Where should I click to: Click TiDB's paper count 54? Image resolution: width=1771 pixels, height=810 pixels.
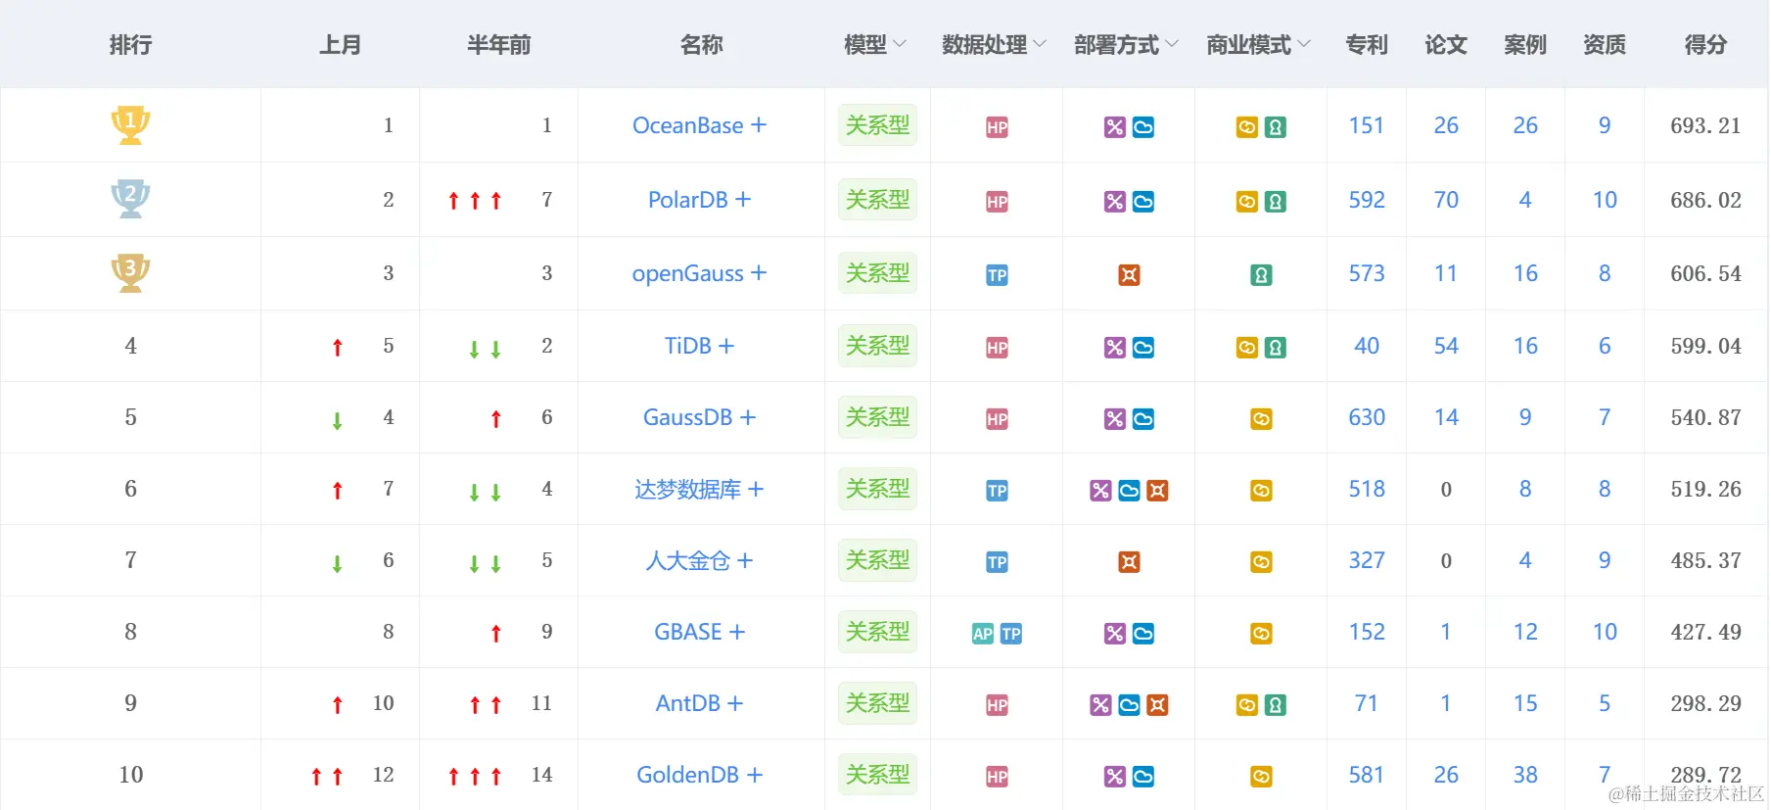pos(1446,346)
